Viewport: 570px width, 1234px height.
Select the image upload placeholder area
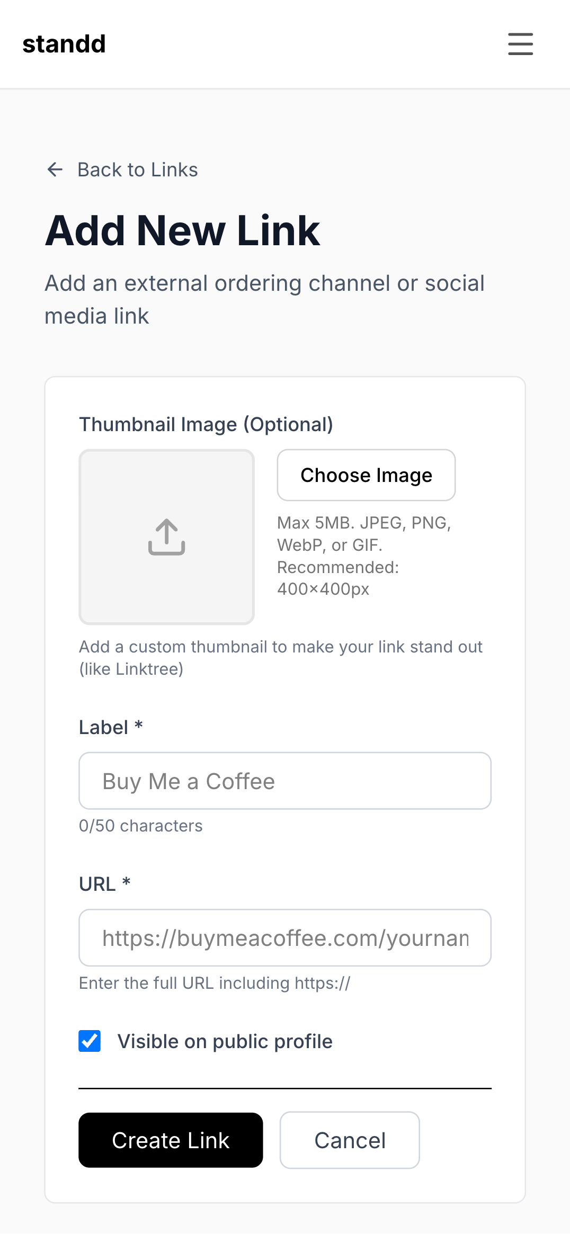point(166,538)
